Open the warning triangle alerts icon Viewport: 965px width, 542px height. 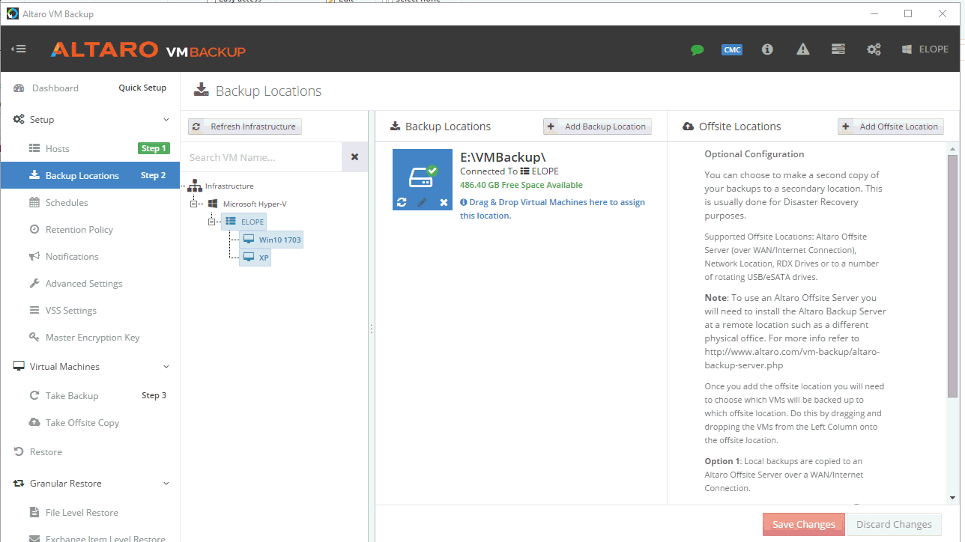tap(803, 49)
